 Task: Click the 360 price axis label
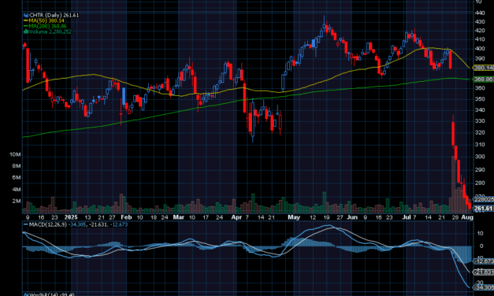[x=480, y=88]
